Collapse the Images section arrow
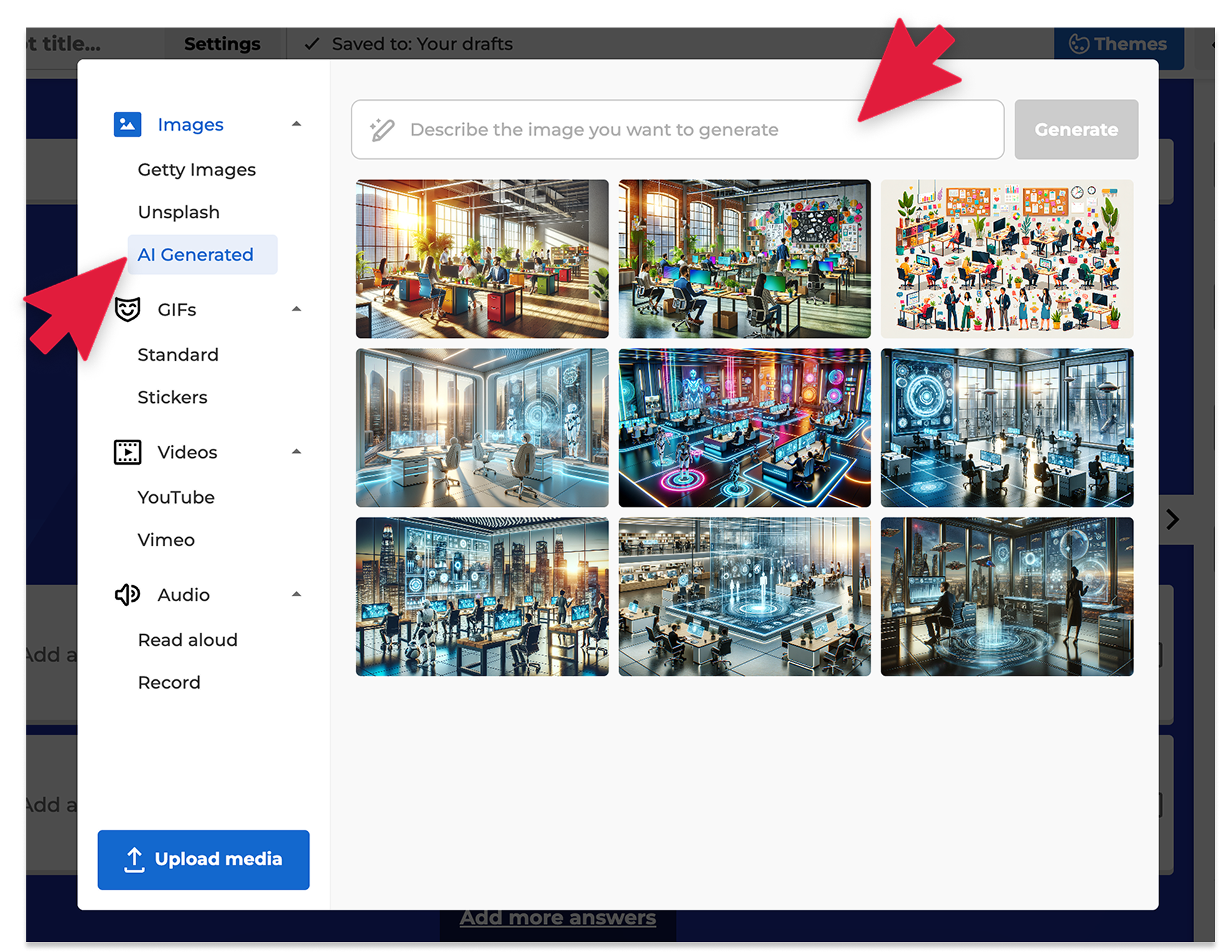The height and width of the screenshot is (952, 1220). tap(297, 124)
